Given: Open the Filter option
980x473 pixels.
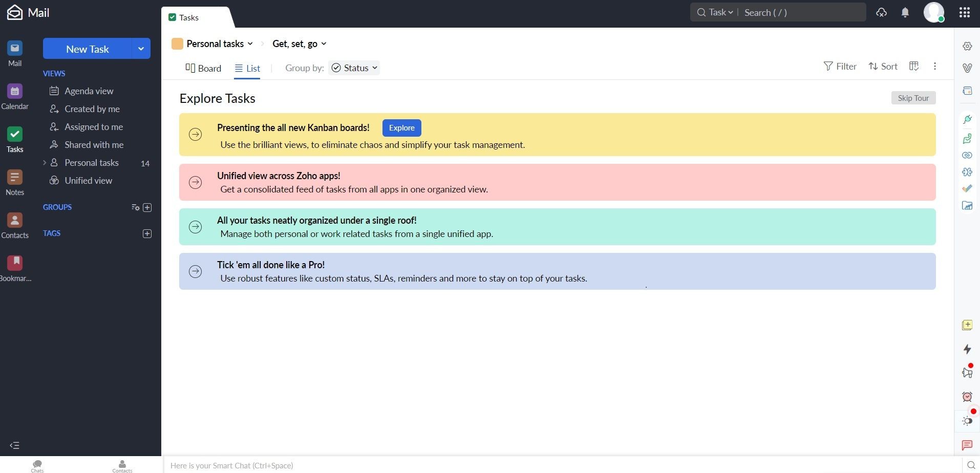Looking at the screenshot, I should point(840,66).
